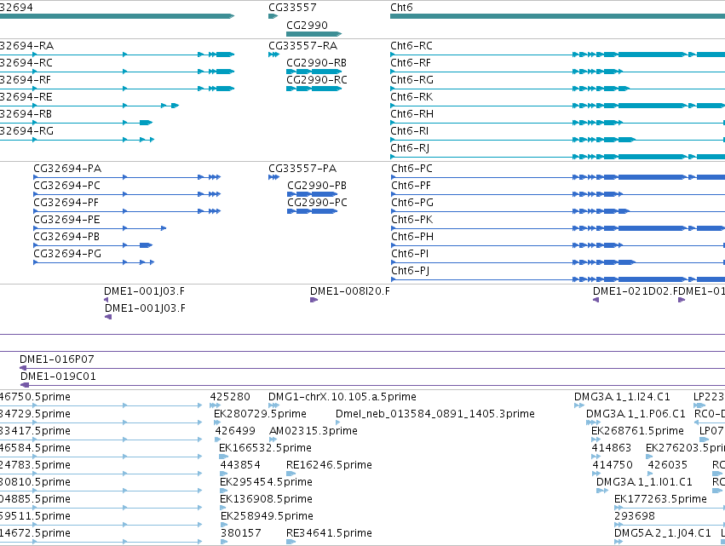Image resolution: width=725 pixels, height=546 pixels.
Task: Click the EK280729.5prime EST label
Action: pyautogui.click(x=261, y=414)
